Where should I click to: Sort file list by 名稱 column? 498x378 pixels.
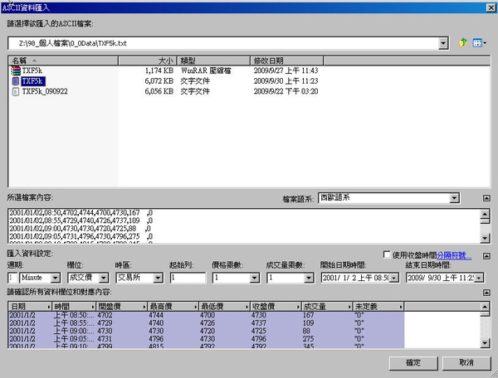[x=63, y=61]
